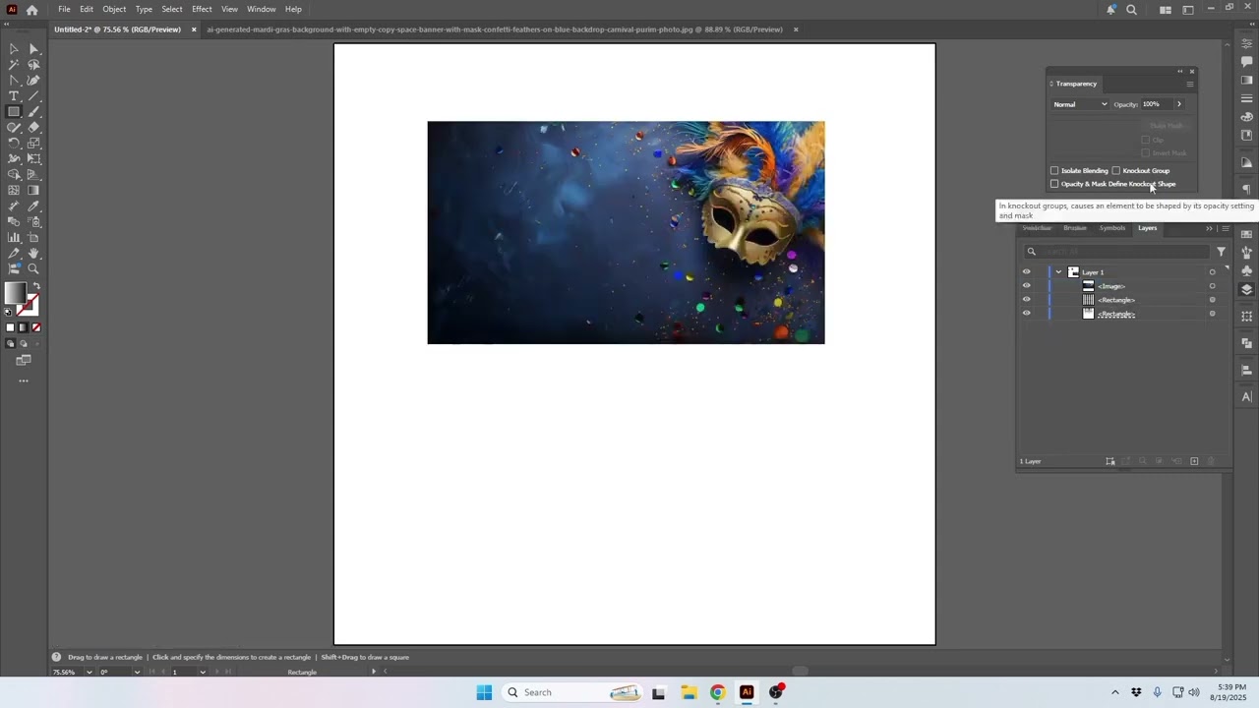Open the Layers panel hamburger menu
The height and width of the screenshot is (708, 1259).
coord(1226,228)
